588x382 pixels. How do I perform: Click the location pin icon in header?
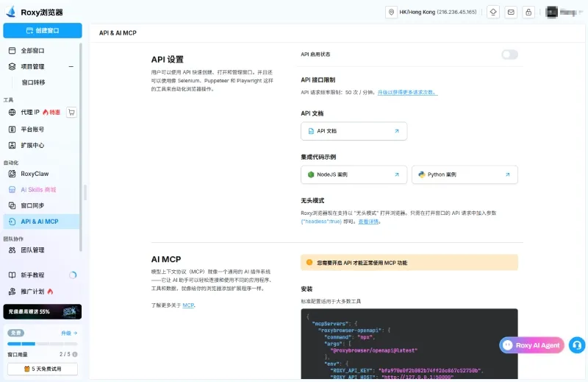click(391, 12)
